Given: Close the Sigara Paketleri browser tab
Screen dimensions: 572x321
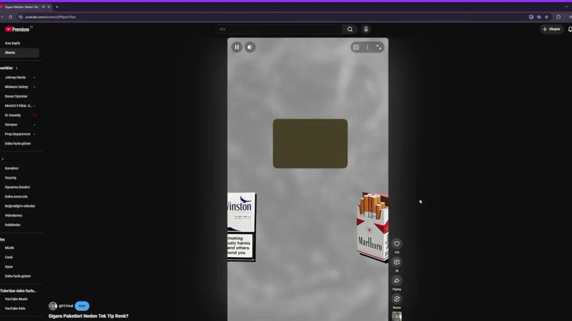Looking at the screenshot, I should click(49, 7).
